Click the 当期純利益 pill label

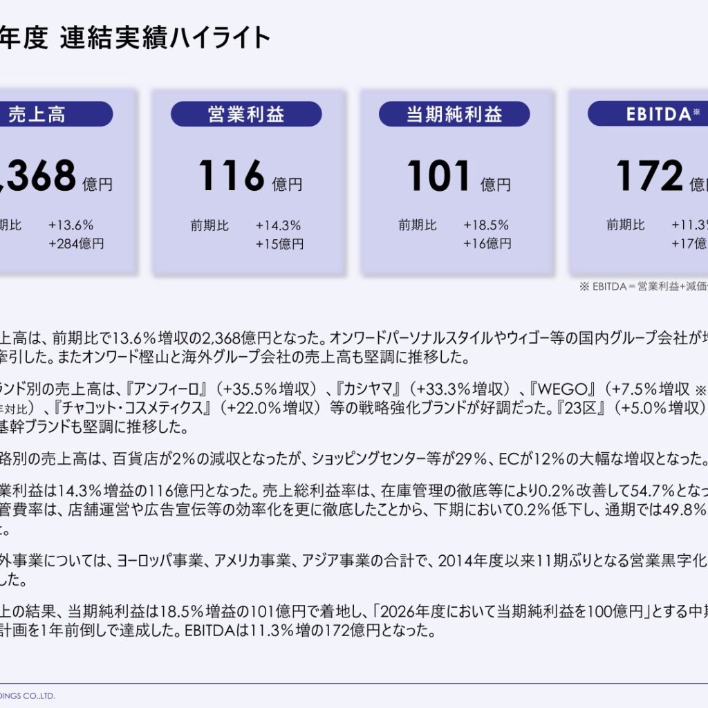454,114
